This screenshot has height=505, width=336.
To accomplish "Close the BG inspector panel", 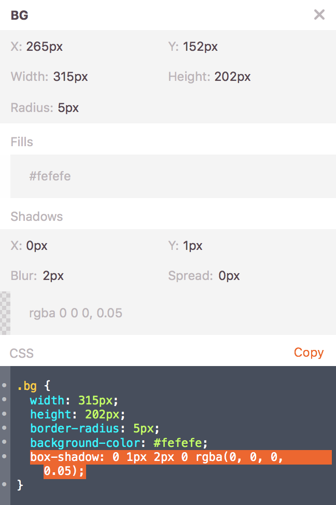I will [x=319, y=15].
